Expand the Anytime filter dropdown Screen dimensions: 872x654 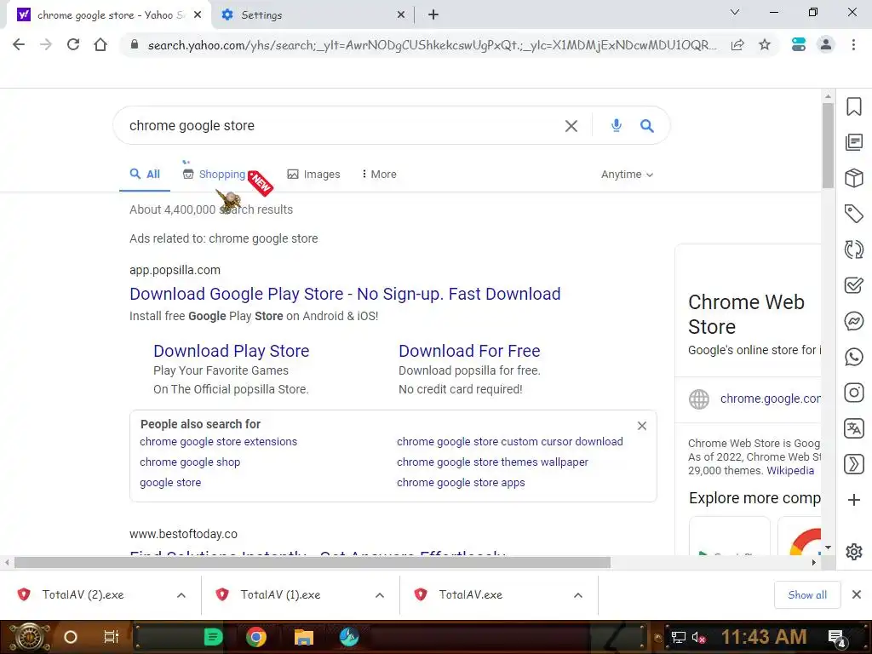tap(627, 175)
